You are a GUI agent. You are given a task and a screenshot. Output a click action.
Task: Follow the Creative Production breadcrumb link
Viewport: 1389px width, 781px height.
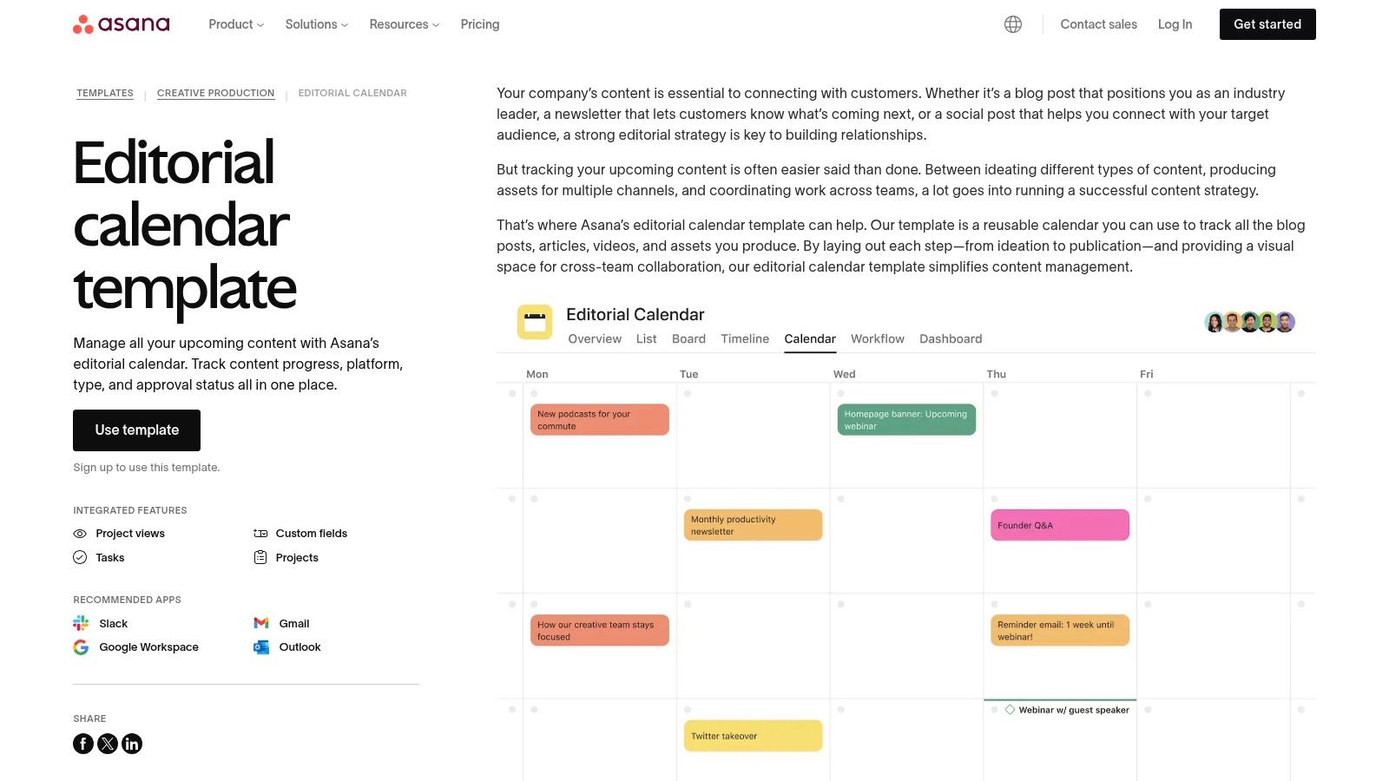(x=215, y=93)
